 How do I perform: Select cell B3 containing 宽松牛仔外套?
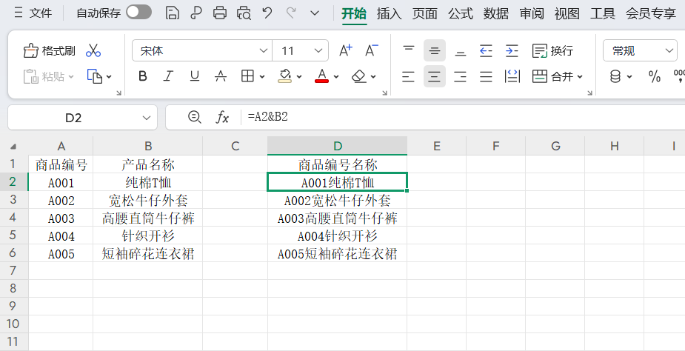click(x=148, y=201)
